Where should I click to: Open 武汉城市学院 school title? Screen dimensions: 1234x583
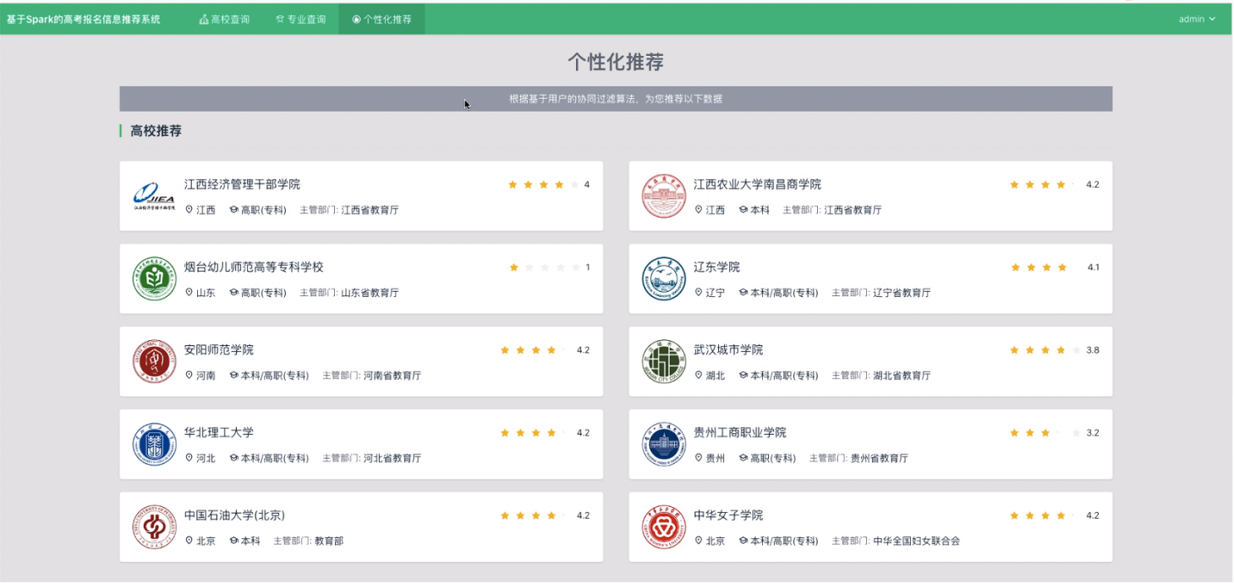click(x=728, y=350)
